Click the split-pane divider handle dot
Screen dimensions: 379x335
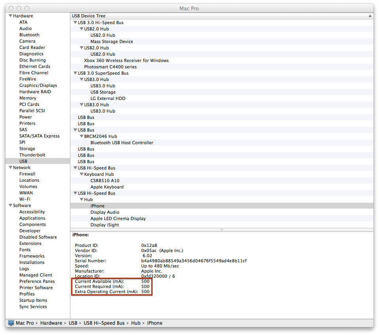222,230
